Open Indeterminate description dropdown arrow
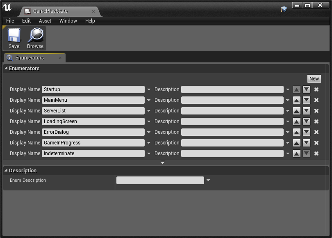Image resolution: width=332 pixels, height=238 pixels. click(x=288, y=153)
